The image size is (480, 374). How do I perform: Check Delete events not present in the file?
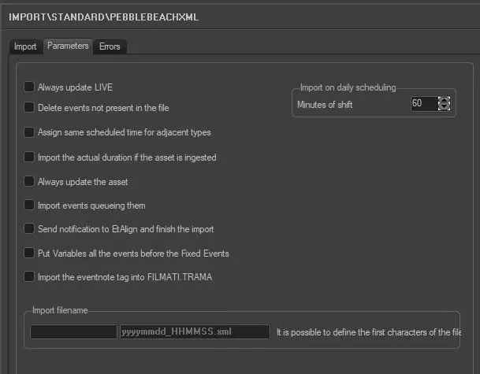coord(29,107)
